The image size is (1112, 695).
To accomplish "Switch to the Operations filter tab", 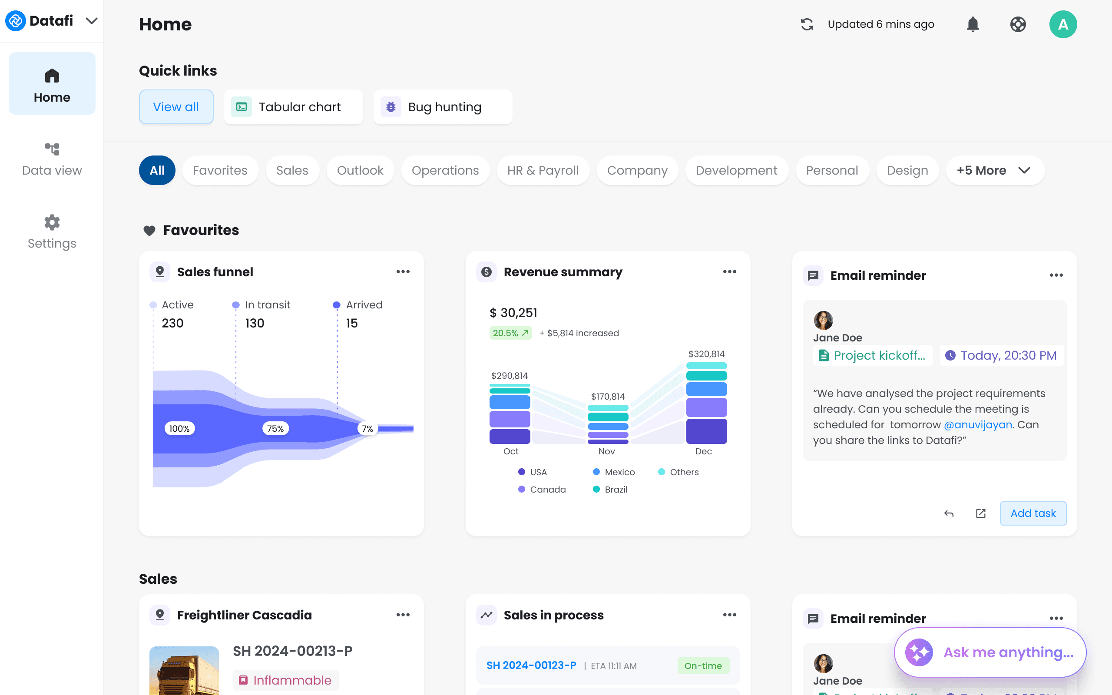I will tap(445, 171).
